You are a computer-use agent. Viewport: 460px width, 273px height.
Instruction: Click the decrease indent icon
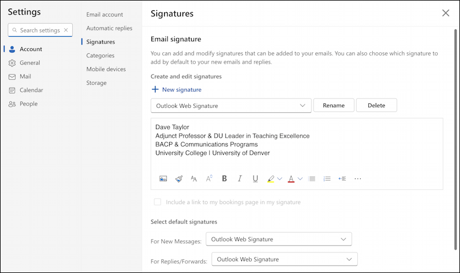(x=342, y=178)
